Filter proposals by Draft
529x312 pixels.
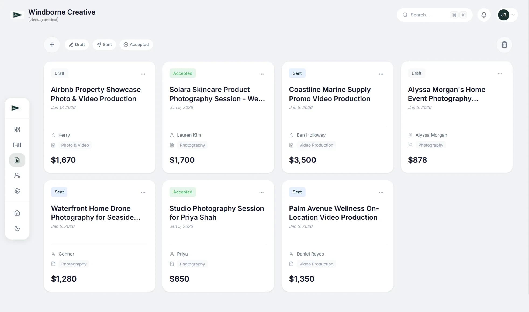[x=77, y=45]
